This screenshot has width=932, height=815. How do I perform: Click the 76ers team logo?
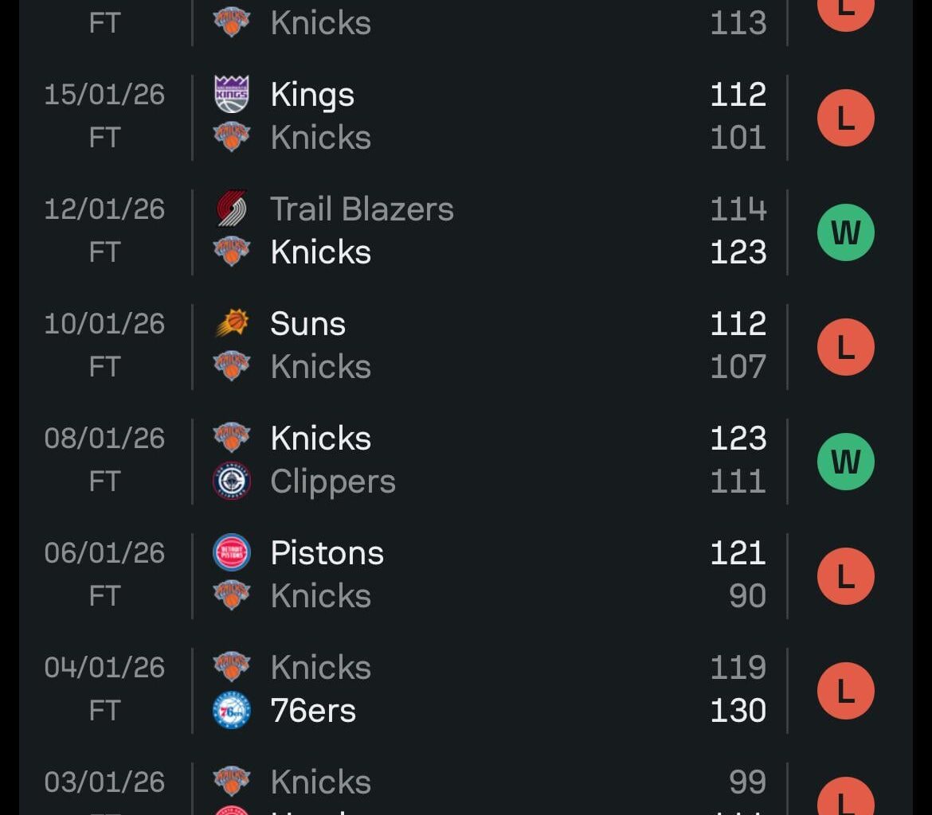coord(232,711)
